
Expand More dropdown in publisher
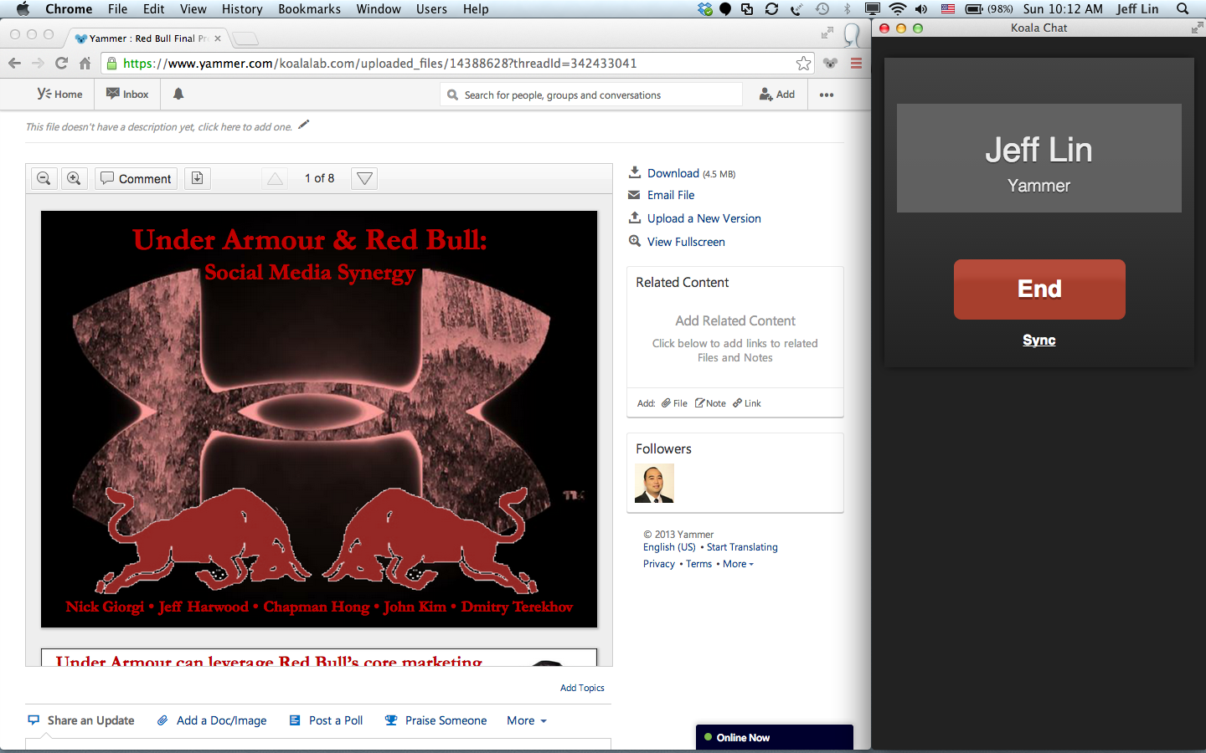coord(527,720)
